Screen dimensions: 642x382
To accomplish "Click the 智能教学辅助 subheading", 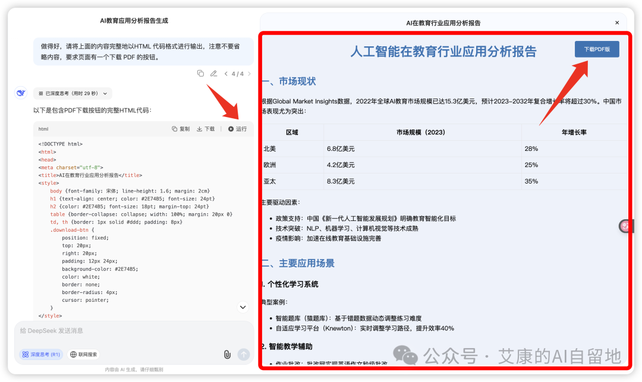I will click(288, 347).
